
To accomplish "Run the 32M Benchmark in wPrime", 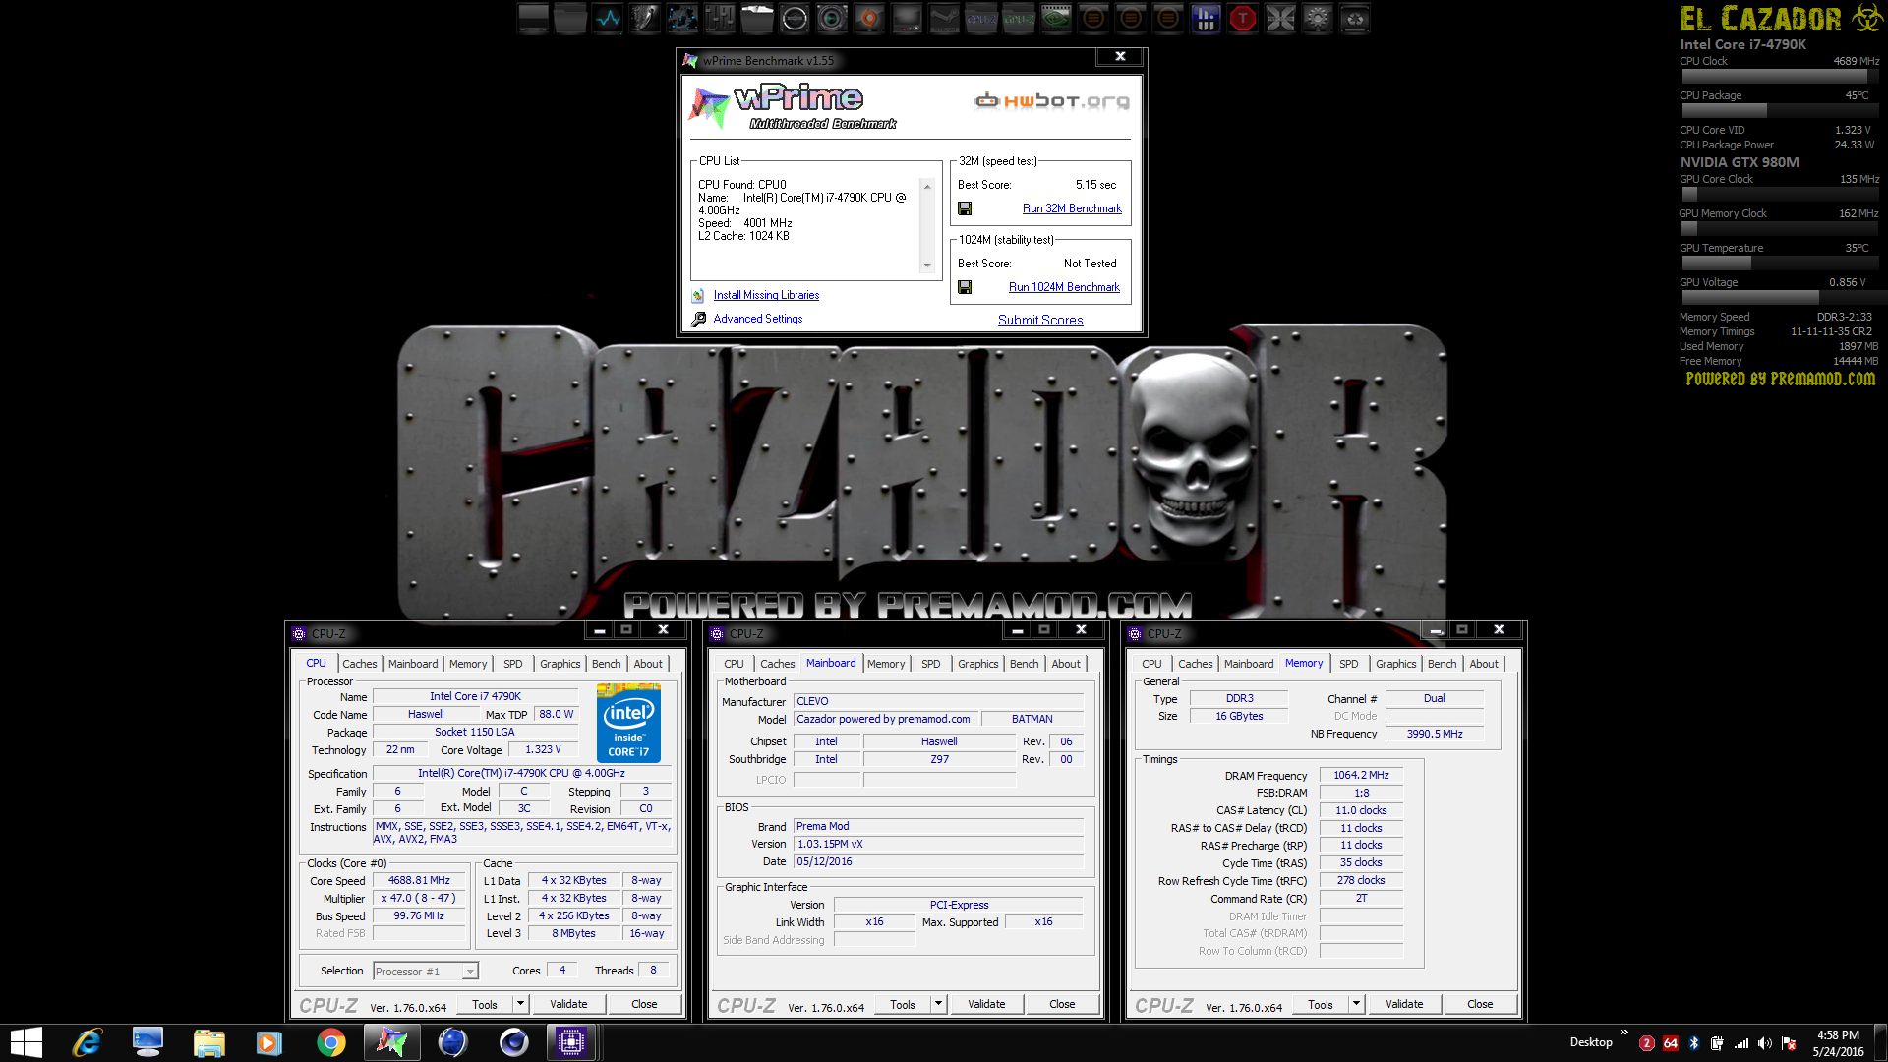I will click(x=1072, y=208).
